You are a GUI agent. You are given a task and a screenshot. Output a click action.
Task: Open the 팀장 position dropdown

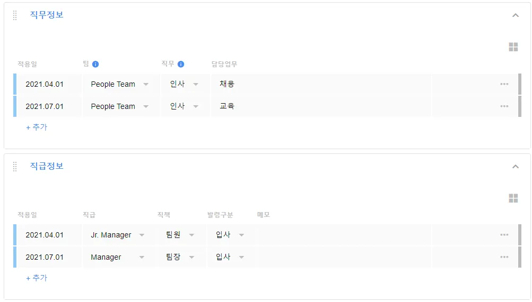[x=191, y=257]
